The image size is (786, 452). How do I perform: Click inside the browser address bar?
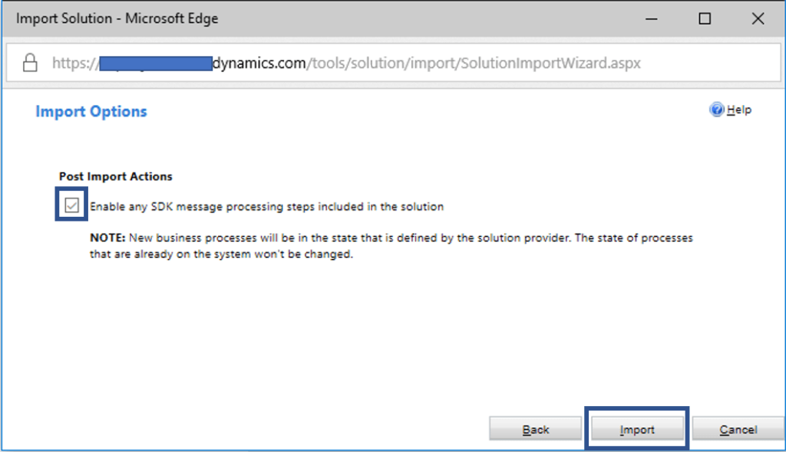click(x=384, y=63)
